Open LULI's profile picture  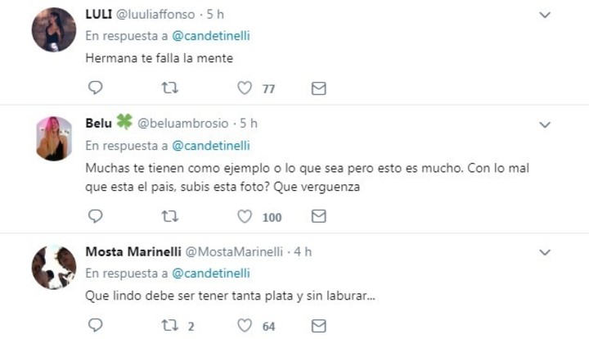54,29
